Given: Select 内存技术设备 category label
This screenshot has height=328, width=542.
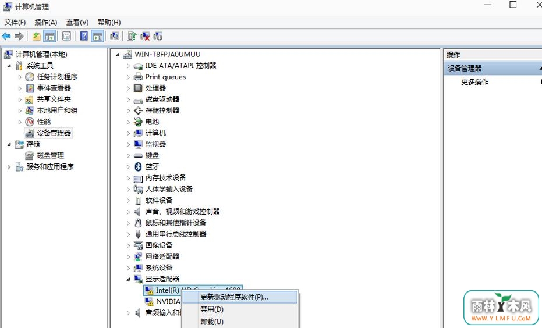Looking at the screenshot, I should click(165, 178).
